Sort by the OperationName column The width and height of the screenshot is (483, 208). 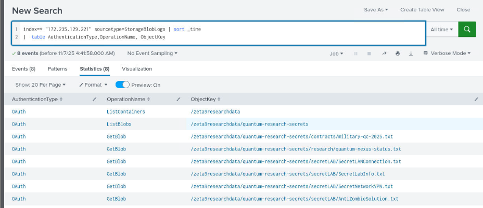point(129,99)
